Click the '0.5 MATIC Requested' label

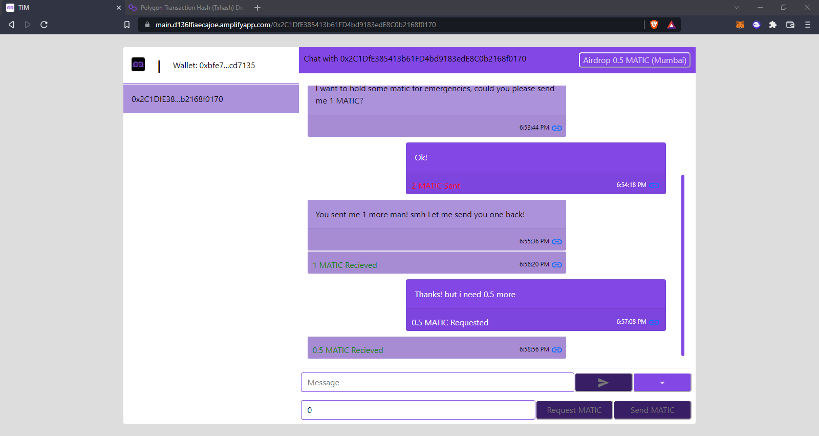pyautogui.click(x=450, y=322)
